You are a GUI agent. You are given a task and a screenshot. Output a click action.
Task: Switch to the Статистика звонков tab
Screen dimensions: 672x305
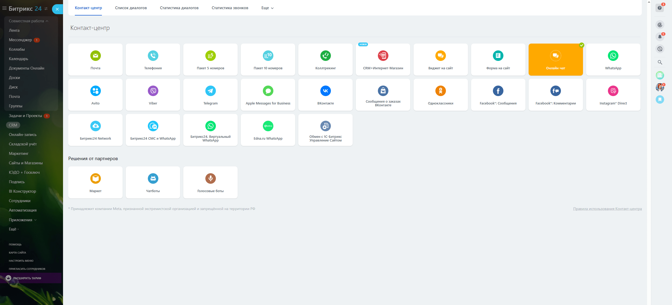coord(230,8)
